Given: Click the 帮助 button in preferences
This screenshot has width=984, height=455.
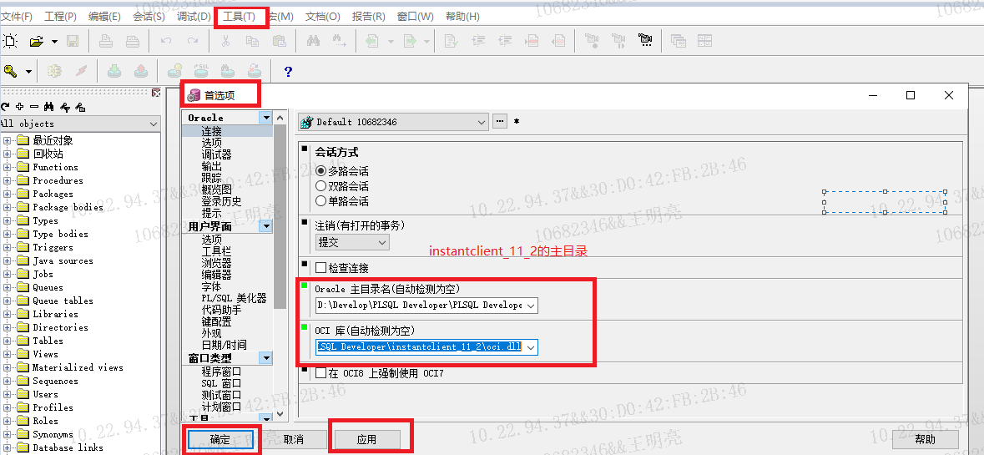Looking at the screenshot, I should coord(925,439).
